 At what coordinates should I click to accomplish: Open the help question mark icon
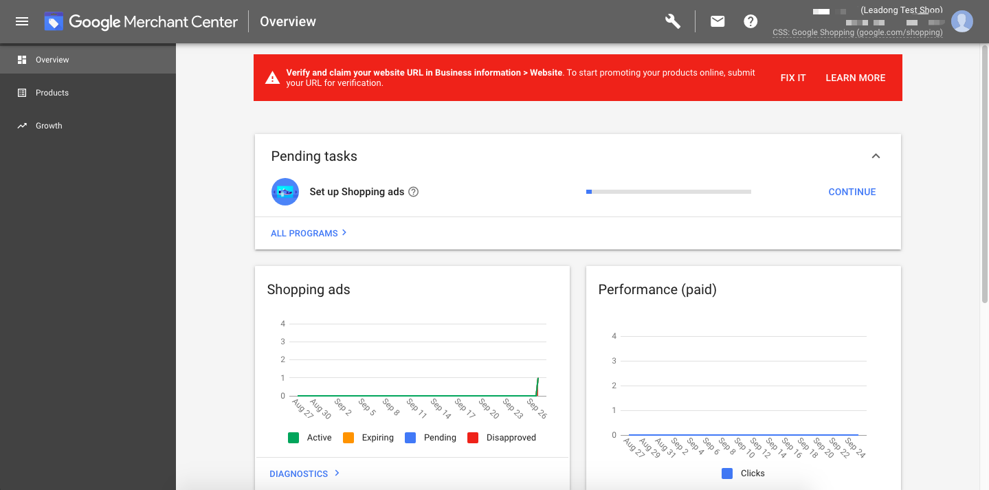pos(750,21)
